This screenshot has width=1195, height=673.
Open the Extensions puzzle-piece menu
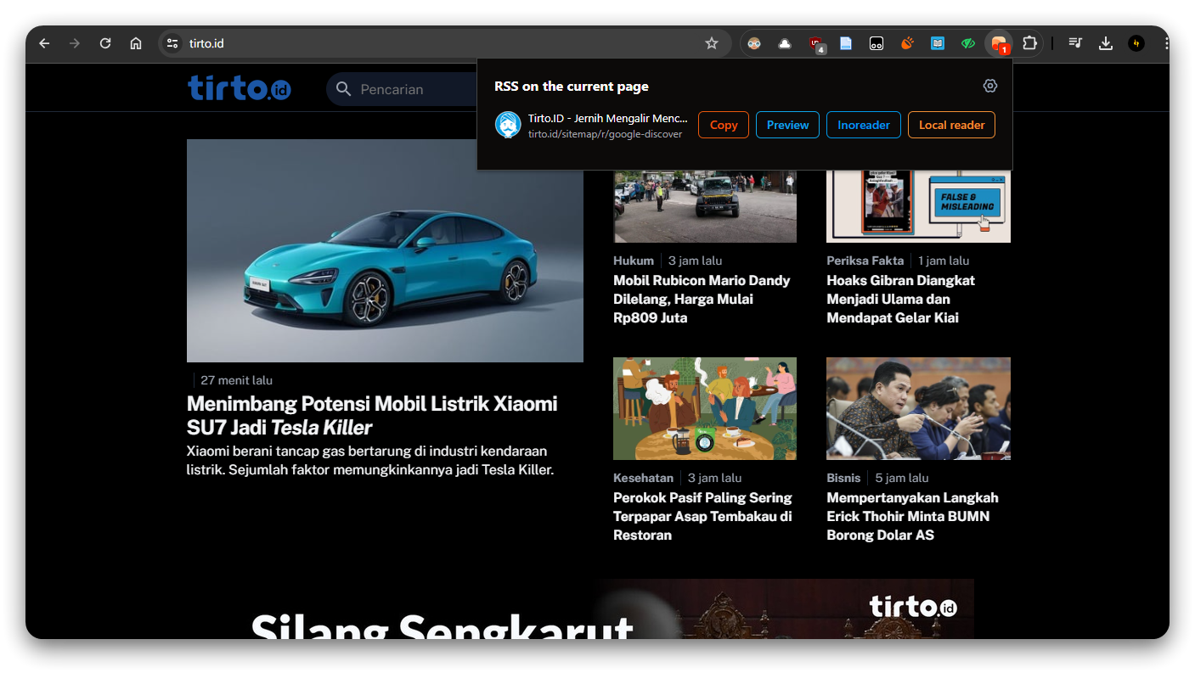pyautogui.click(x=1029, y=43)
